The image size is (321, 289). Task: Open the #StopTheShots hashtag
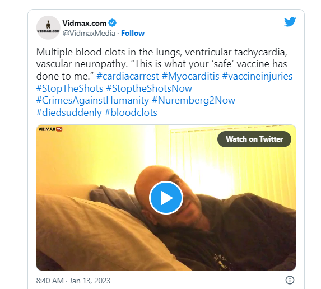tap(69, 88)
